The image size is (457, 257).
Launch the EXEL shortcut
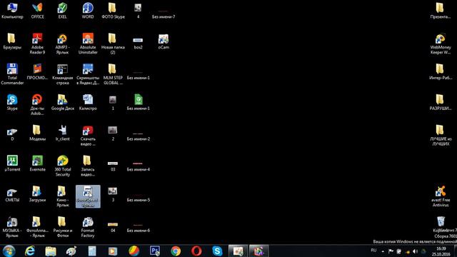point(62,11)
